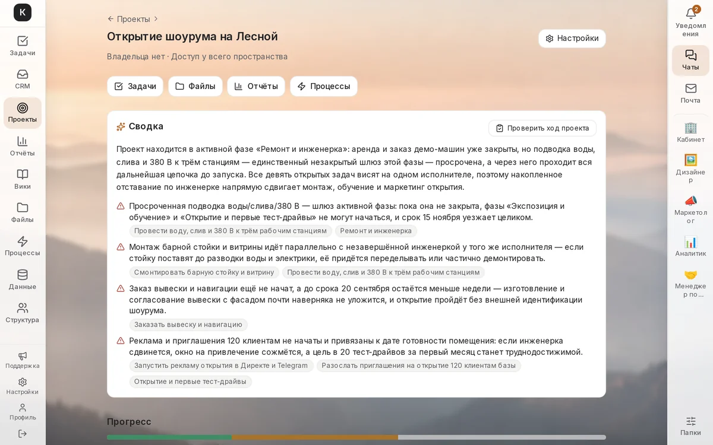Open Отчёты in the left sidebar
This screenshot has height=445, width=713.
point(23,147)
